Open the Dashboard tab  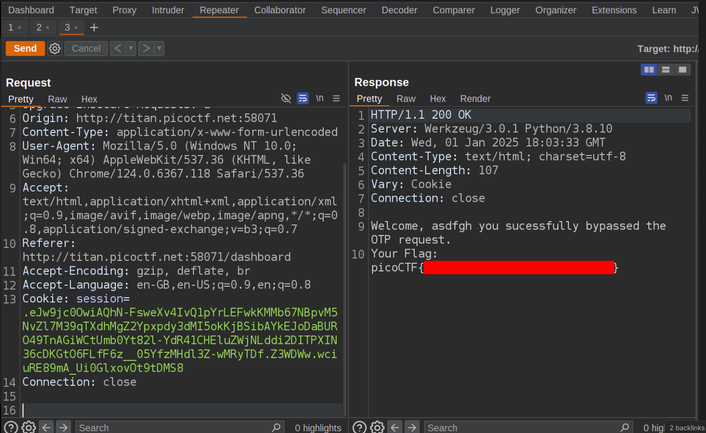click(x=31, y=10)
